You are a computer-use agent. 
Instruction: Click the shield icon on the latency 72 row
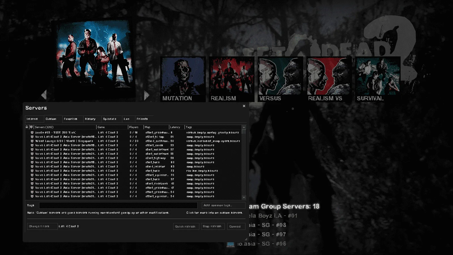point(32,171)
